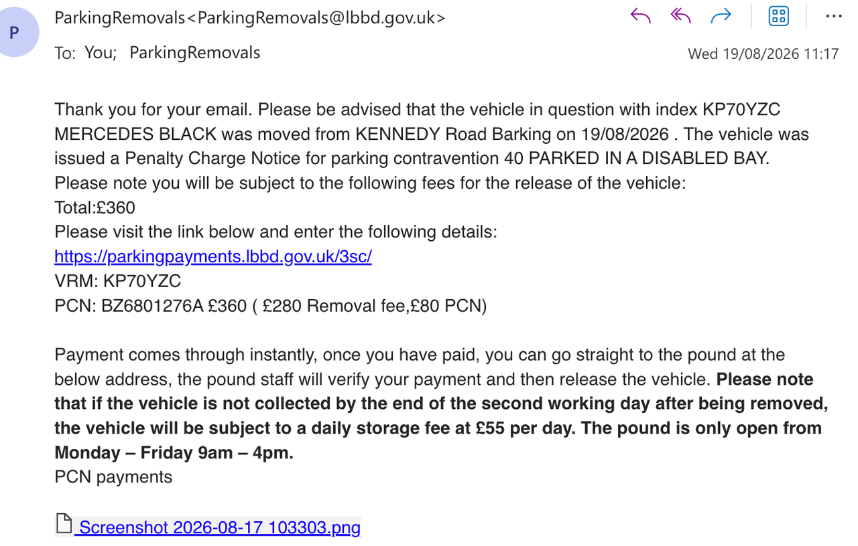Screen dimensions: 858x546
Task: Open the apps grid icon
Action: pyautogui.click(x=778, y=16)
